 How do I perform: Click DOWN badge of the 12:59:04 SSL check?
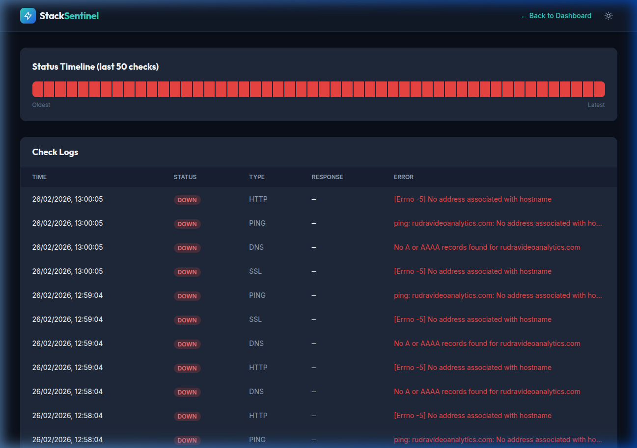[187, 320]
